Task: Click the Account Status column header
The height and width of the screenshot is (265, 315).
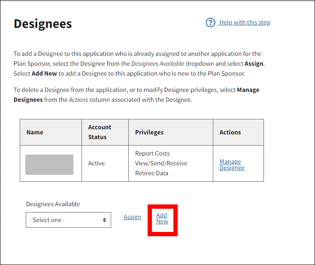Action: pyautogui.click(x=100, y=132)
